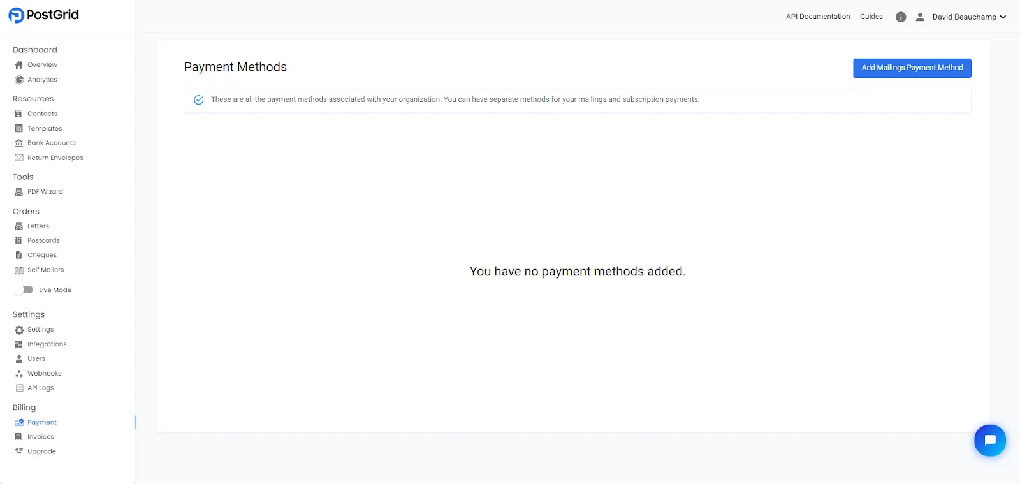The width and height of the screenshot is (1020, 484).
Task: Open the Overview home icon
Action: 19,65
